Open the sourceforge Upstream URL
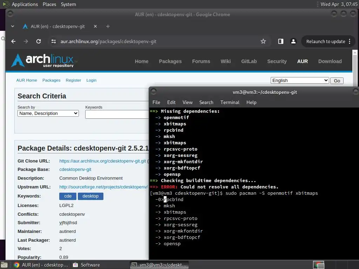 (x=103, y=187)
